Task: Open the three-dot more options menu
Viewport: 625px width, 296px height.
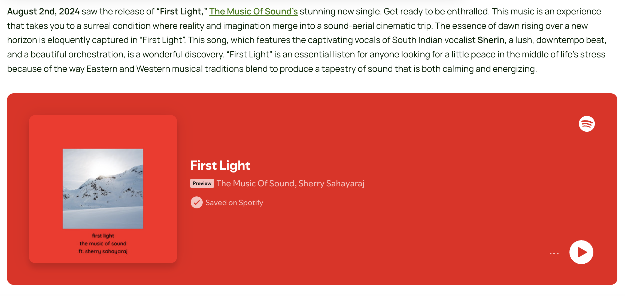Action: (554, 254)
